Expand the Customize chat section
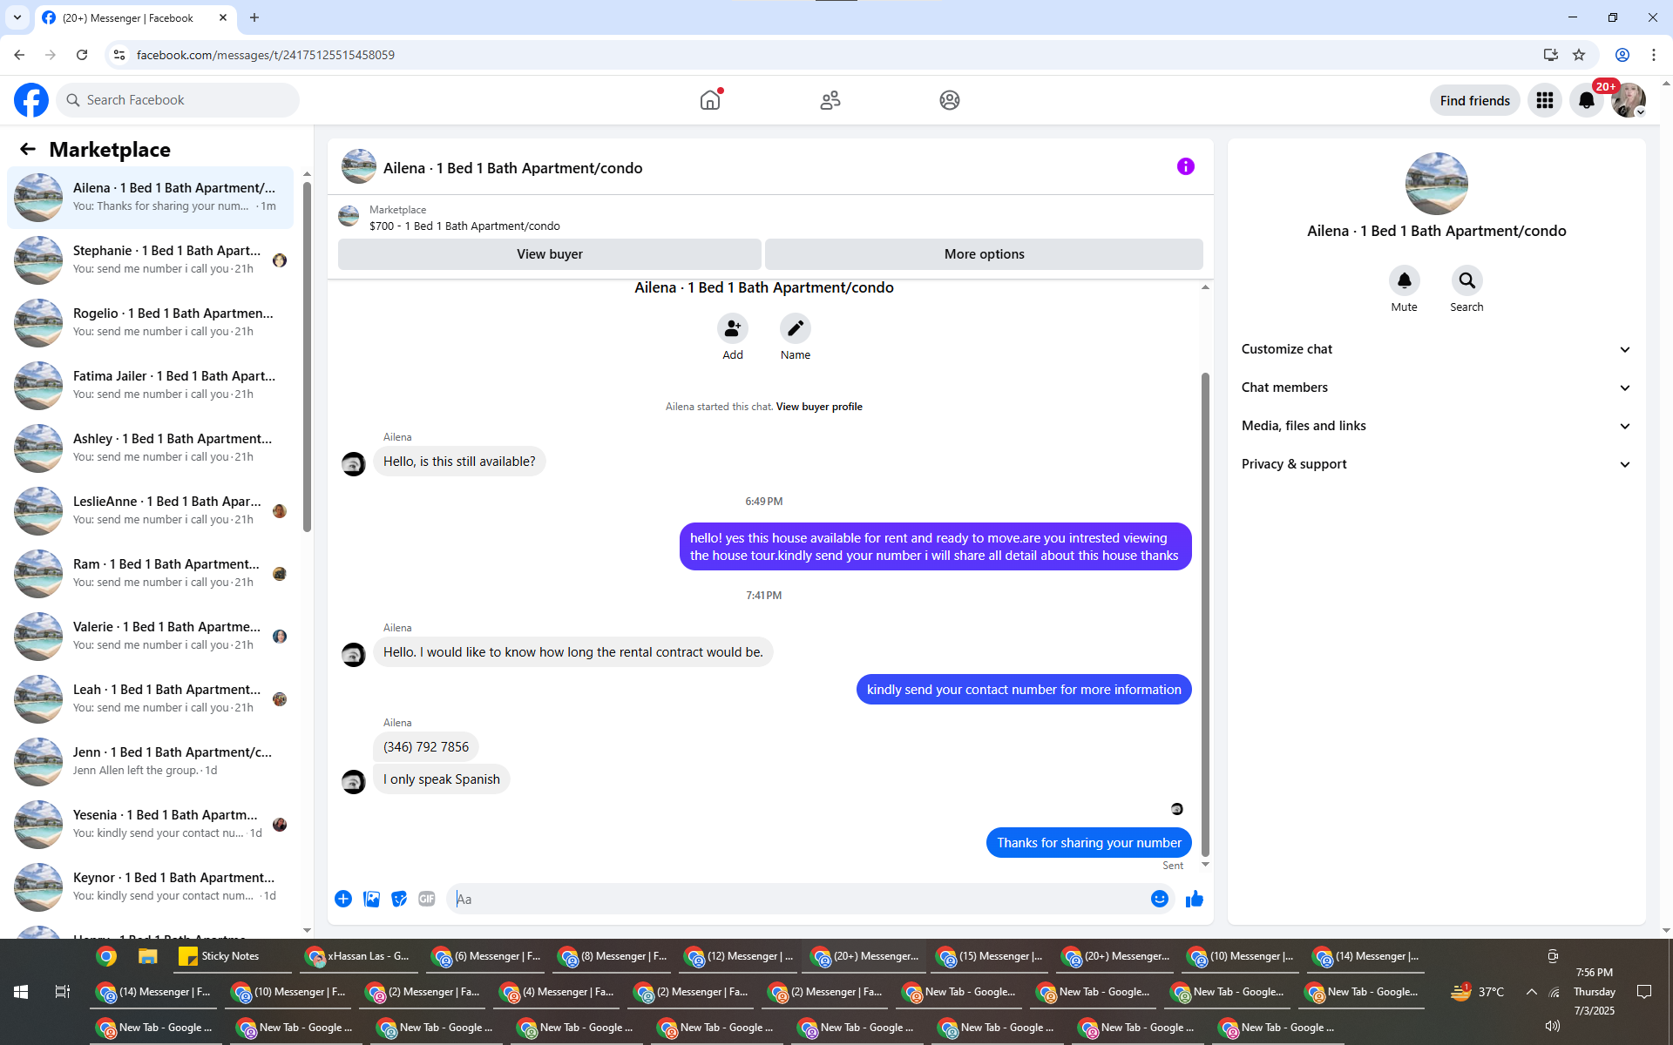 tap(1435, 349)
